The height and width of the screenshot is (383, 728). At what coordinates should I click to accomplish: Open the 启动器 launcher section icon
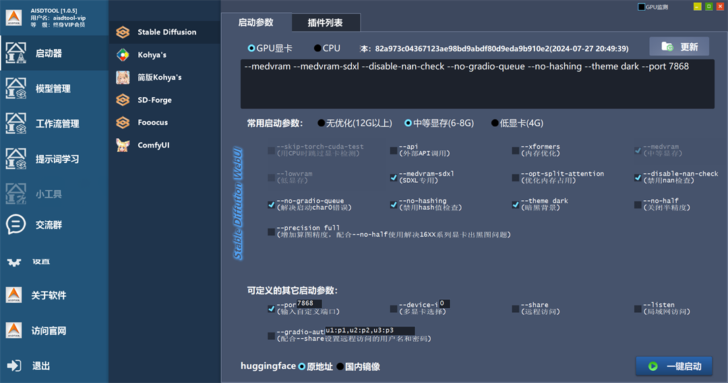16,53
